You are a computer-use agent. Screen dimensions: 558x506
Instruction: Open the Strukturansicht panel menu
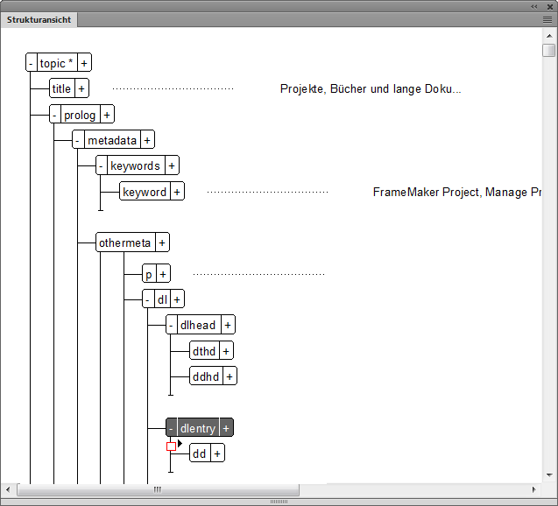(547, 18)
